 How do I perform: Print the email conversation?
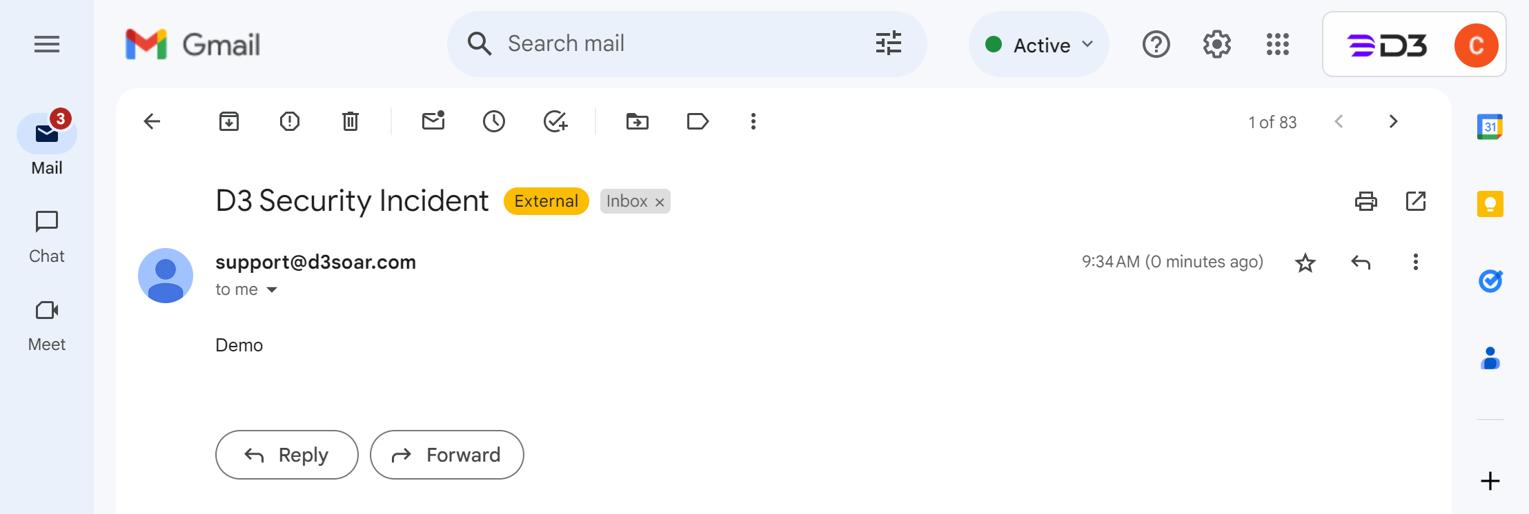pyautogui.click(x=1365, y=201)
